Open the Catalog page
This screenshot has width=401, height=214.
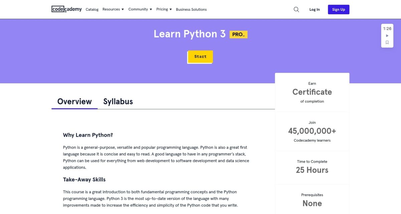[x=92, y=9]
